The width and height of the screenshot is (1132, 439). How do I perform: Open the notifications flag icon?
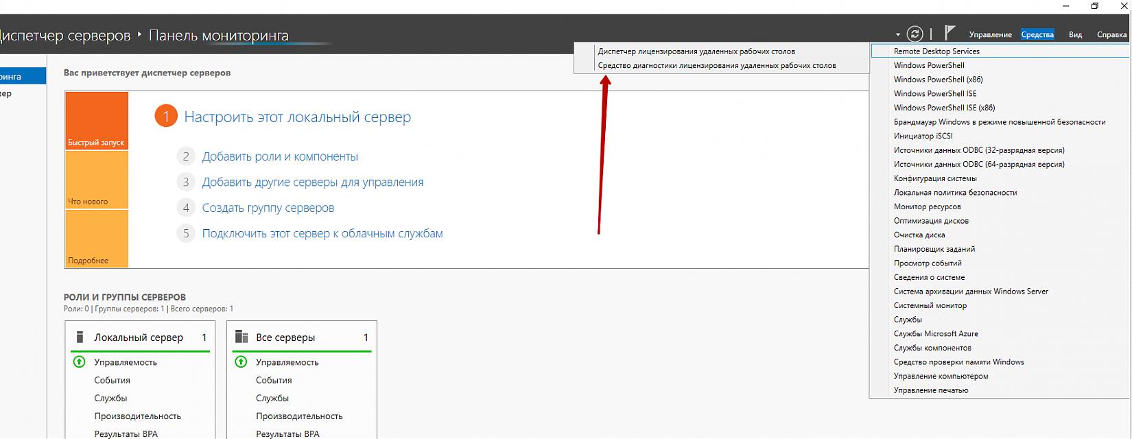click(x=950, y=33)
